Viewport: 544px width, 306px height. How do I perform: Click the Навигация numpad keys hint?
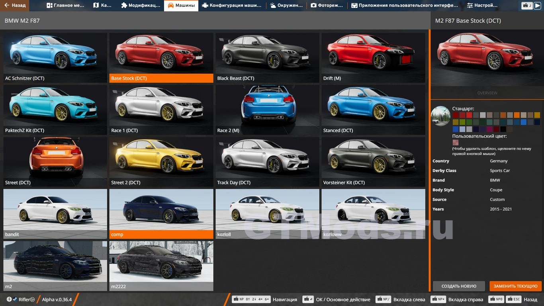(264, 300)
